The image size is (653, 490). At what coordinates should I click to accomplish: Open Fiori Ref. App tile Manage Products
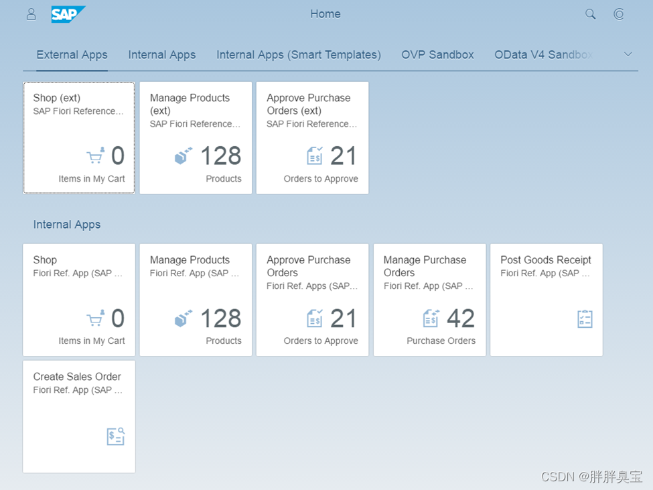(196, 300)
